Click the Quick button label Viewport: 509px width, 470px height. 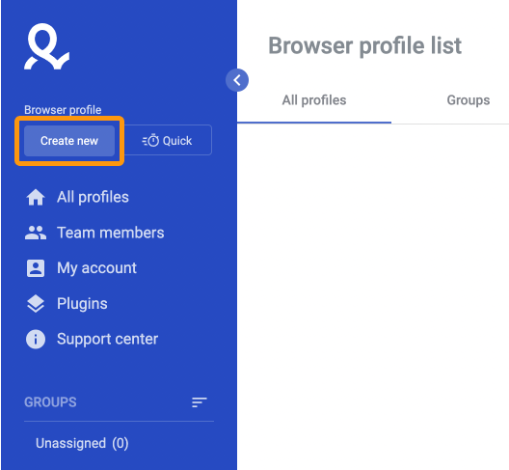[x=177, y=141]
